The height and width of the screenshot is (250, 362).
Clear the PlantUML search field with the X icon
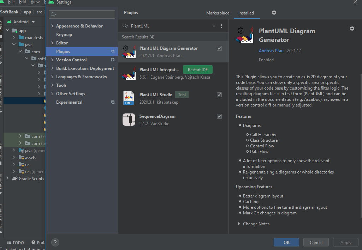coord(214,26)
